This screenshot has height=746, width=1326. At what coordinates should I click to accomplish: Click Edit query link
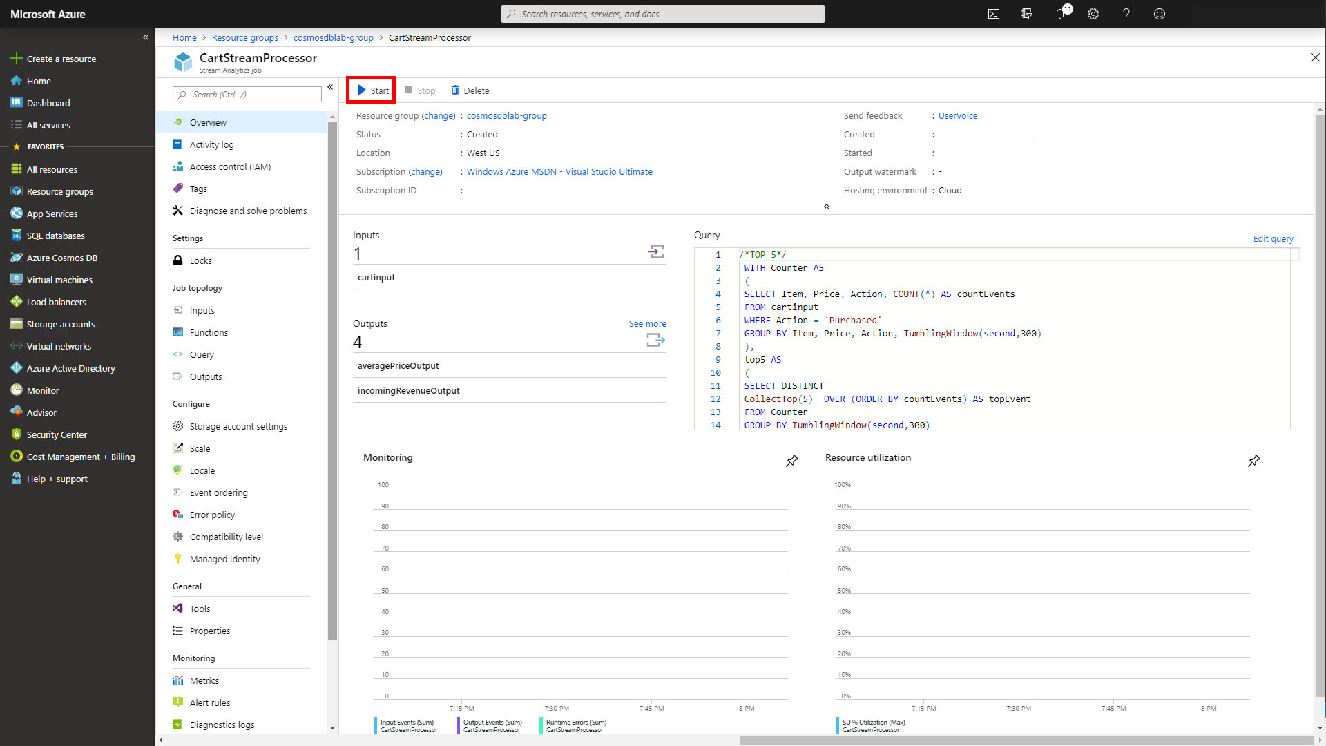[1273, 238]
